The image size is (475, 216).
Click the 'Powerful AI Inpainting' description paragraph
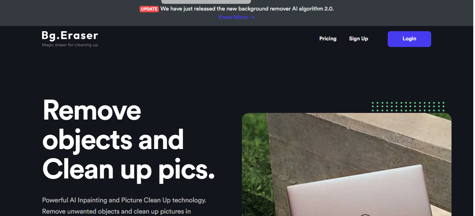tap(124, 206)
